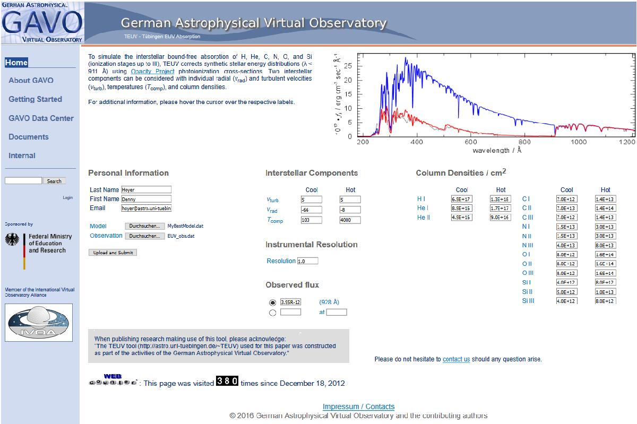Edit the H I Cool column density

pos(462,199)
